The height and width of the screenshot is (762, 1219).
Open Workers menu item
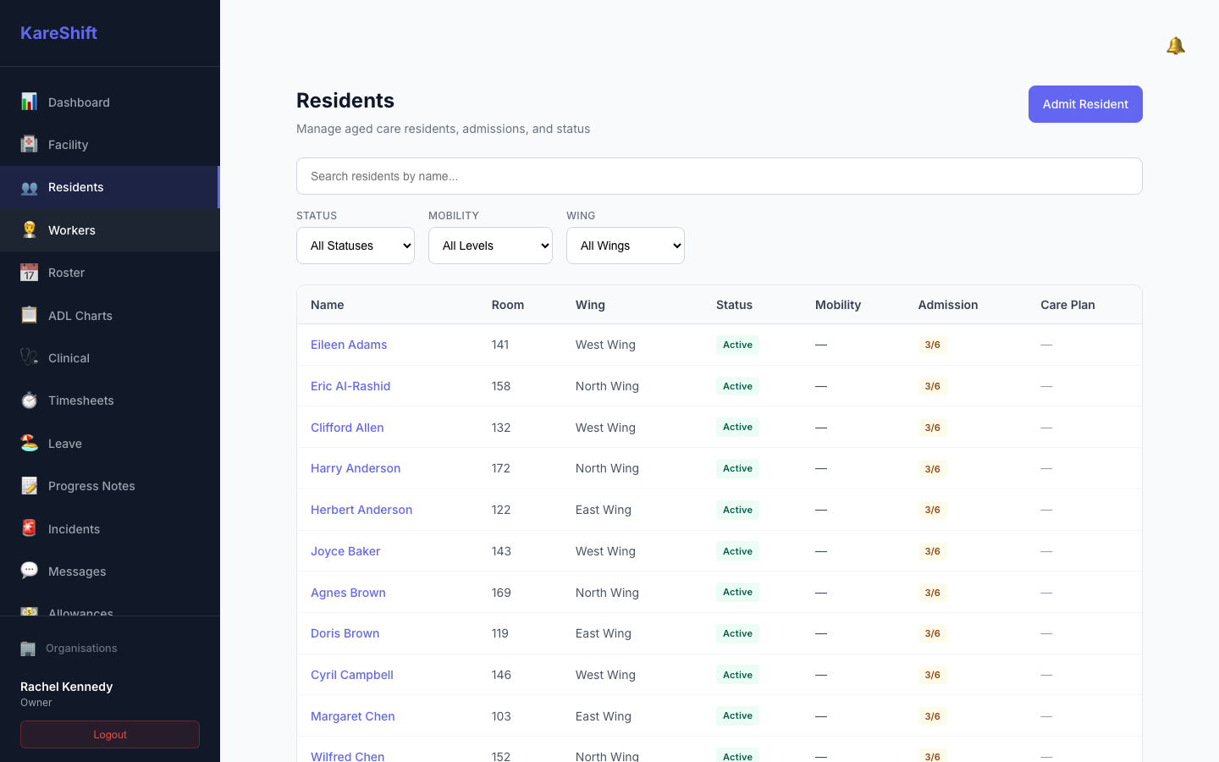pyautogui.click(x=109, y=230)
